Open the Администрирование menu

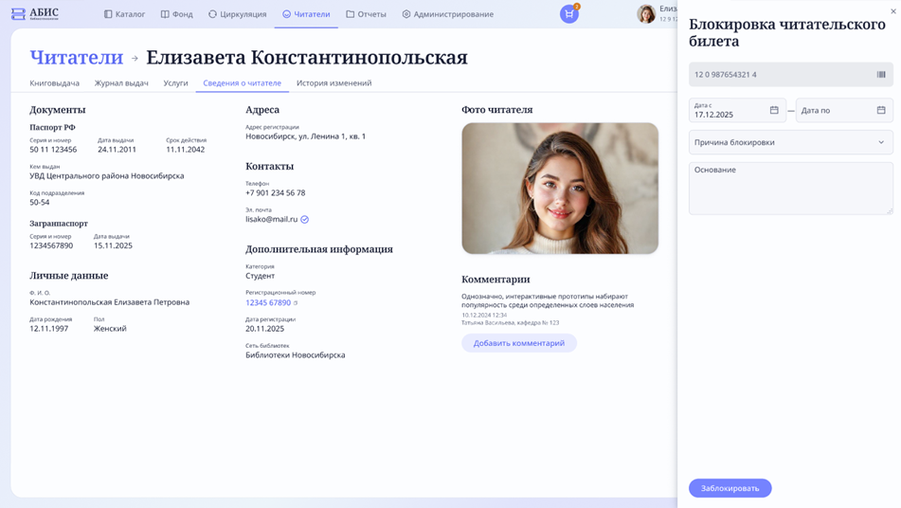(447, 14)
